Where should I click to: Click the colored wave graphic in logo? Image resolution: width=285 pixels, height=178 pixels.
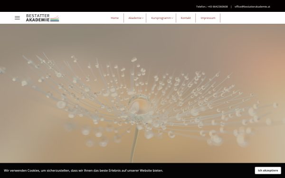[x=55, y=19]
